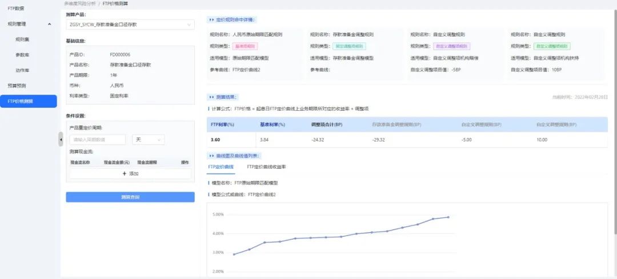The image size is (617, 279).
Task: Click the 基准利率(%) column header
Action: 273,124
